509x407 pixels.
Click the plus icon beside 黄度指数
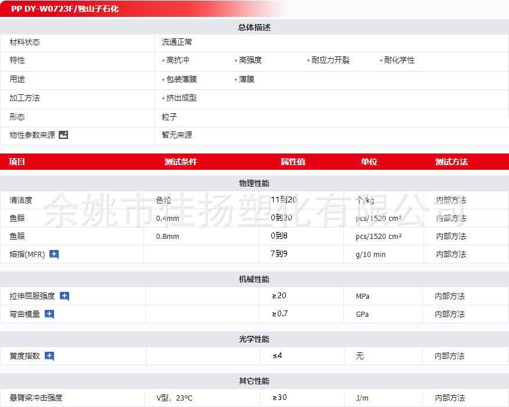coord(49,356)
